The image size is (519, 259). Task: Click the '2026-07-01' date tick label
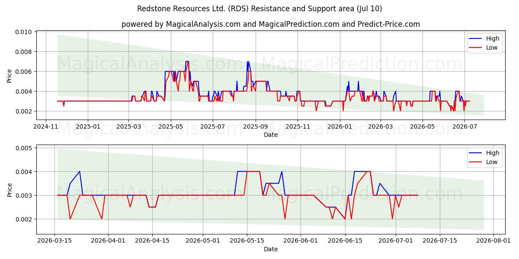(395, 240)
